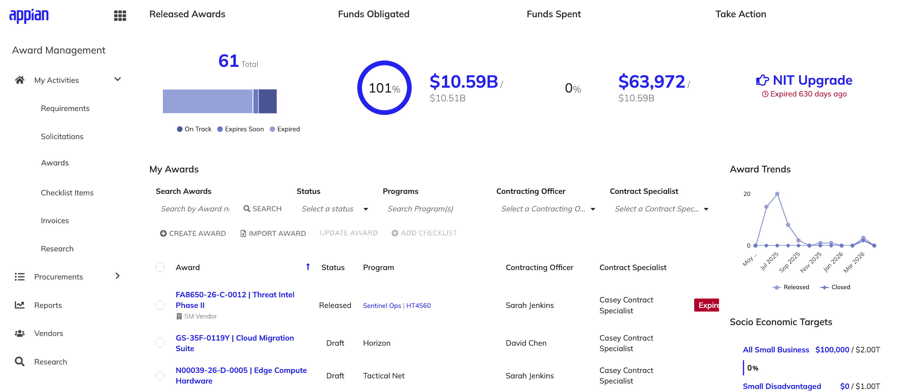Click the Vendors people icon
Screen dimensions: 907x392
coord(20,333)
